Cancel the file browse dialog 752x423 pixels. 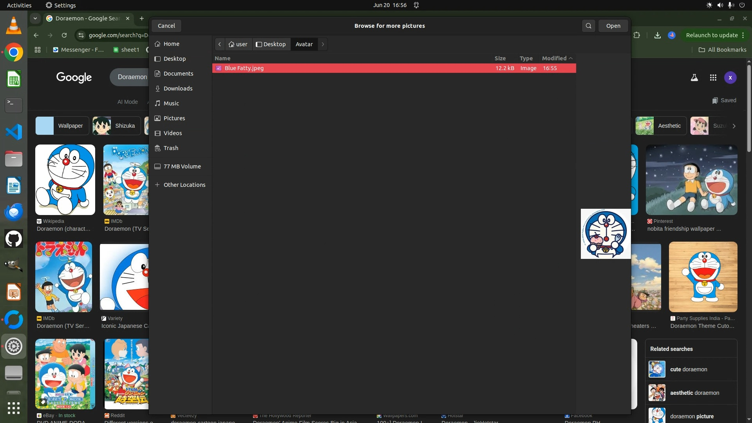(166, 26)
